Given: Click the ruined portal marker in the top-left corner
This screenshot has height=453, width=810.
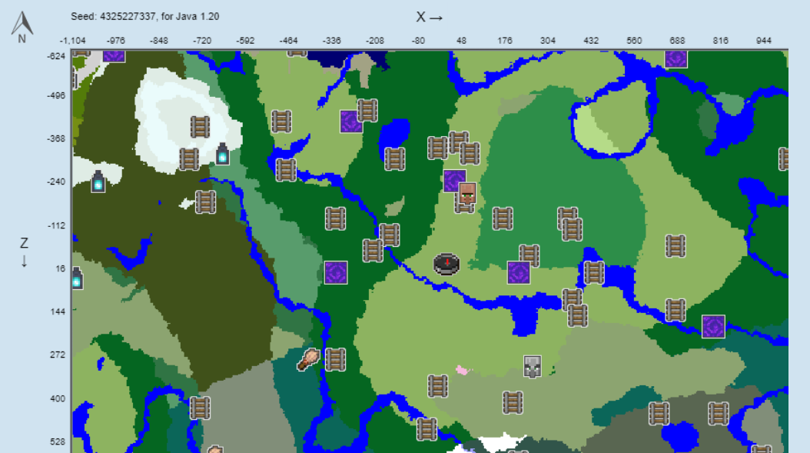Looking at the screenshot, I should pos(114,55).
